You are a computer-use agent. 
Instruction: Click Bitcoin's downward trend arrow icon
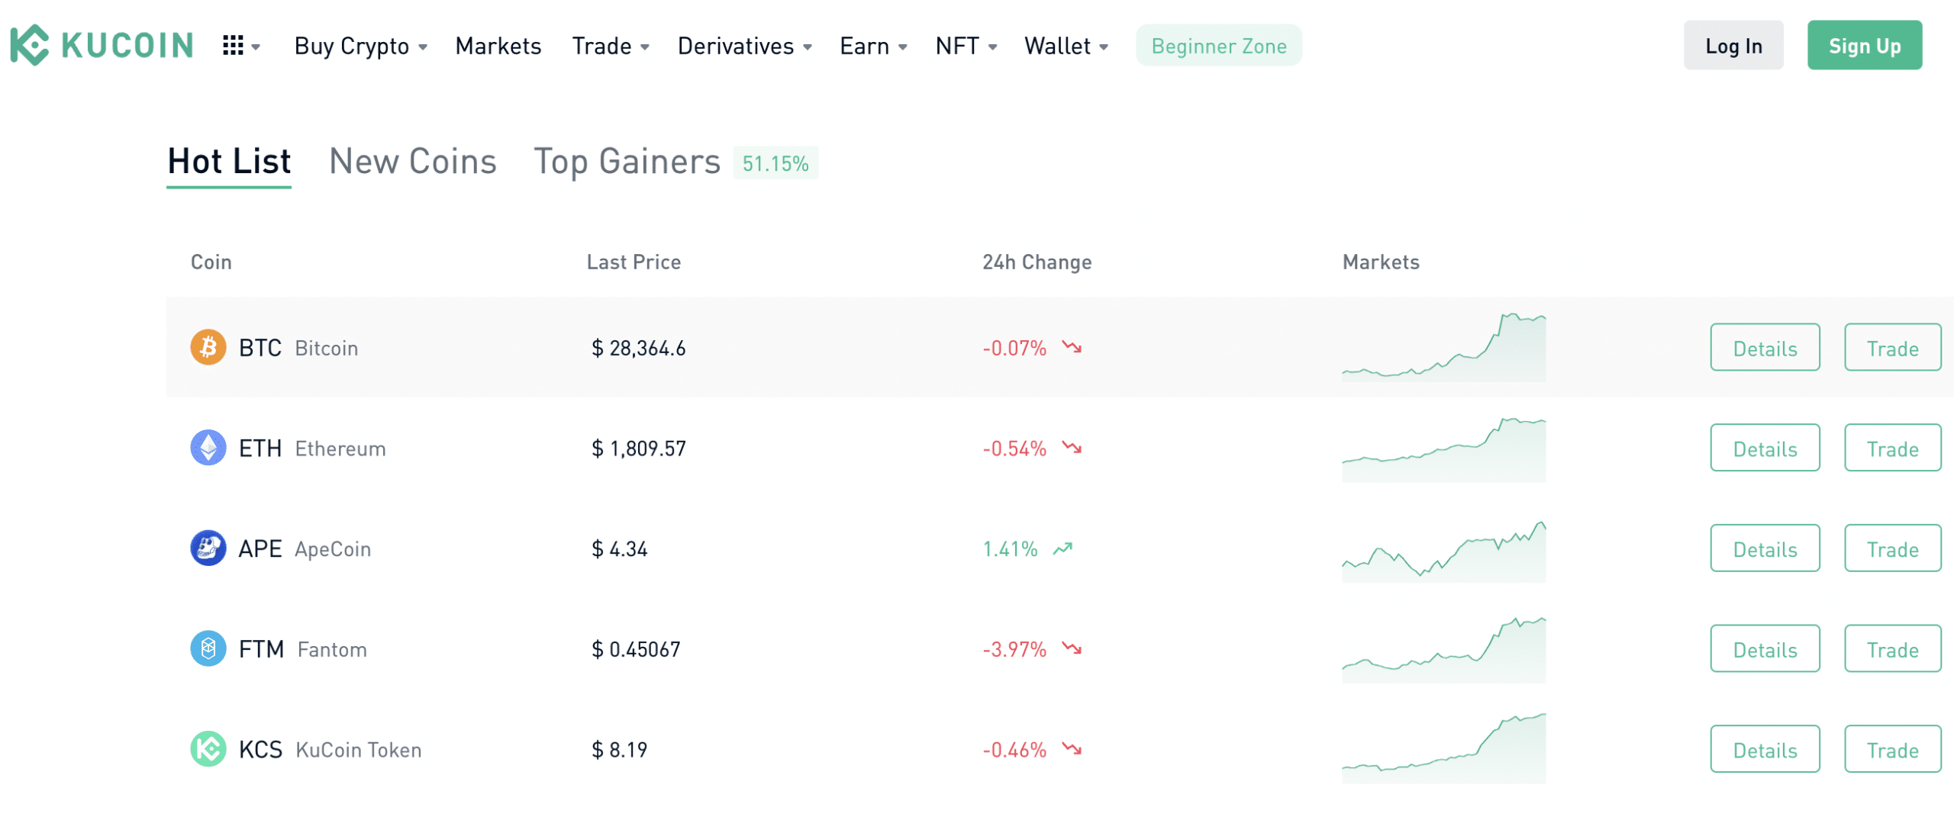(1072, 348)
